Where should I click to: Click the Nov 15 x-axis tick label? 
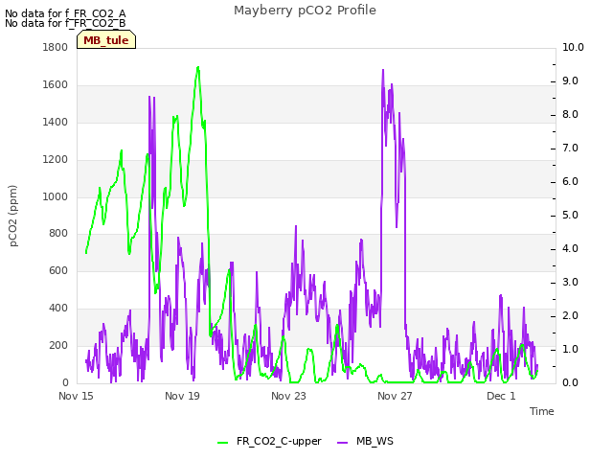click(x=76, y=396)
